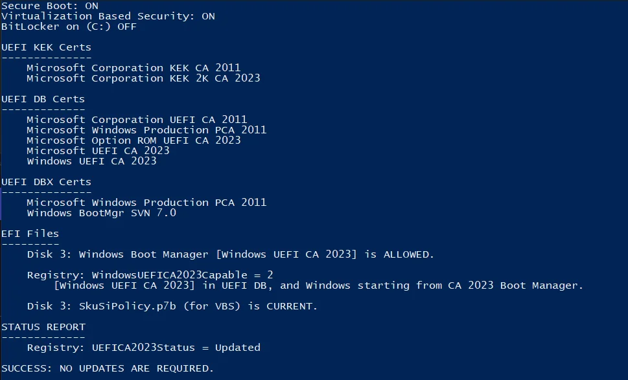
Task: Click 'UEFICA2023Status = Updated' registry line
Action: click(143, 348)
